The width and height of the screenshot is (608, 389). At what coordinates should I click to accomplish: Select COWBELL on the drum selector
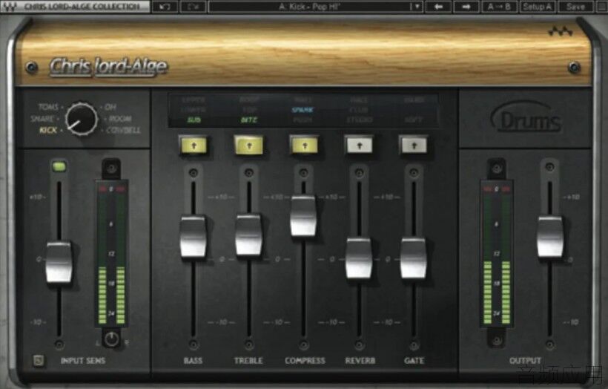click(x=123, y=130)
